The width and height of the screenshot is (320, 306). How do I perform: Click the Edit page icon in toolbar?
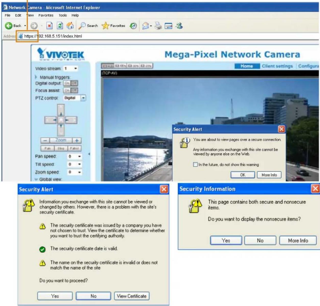[x=168, y=26]
